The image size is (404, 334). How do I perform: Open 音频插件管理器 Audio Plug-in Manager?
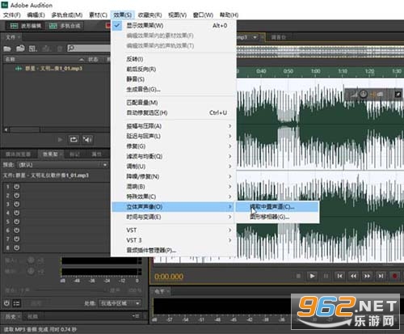coord(174,251)
